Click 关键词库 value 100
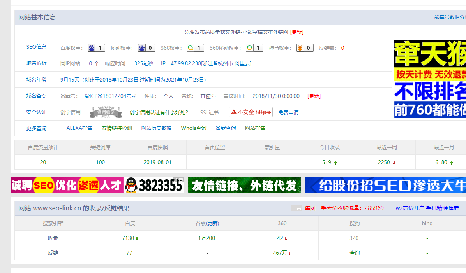The width and height of the screenshot is (466, 273). [101, 162]
